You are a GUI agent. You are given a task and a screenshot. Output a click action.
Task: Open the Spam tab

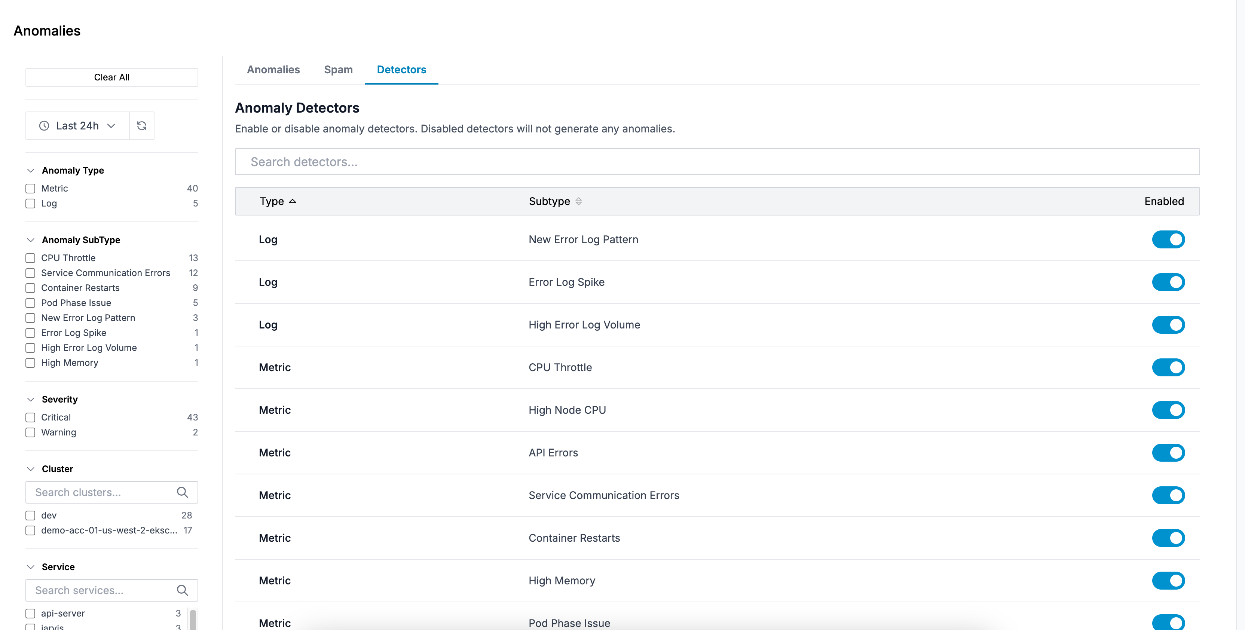pyautogui.click(x=338, y=70)
